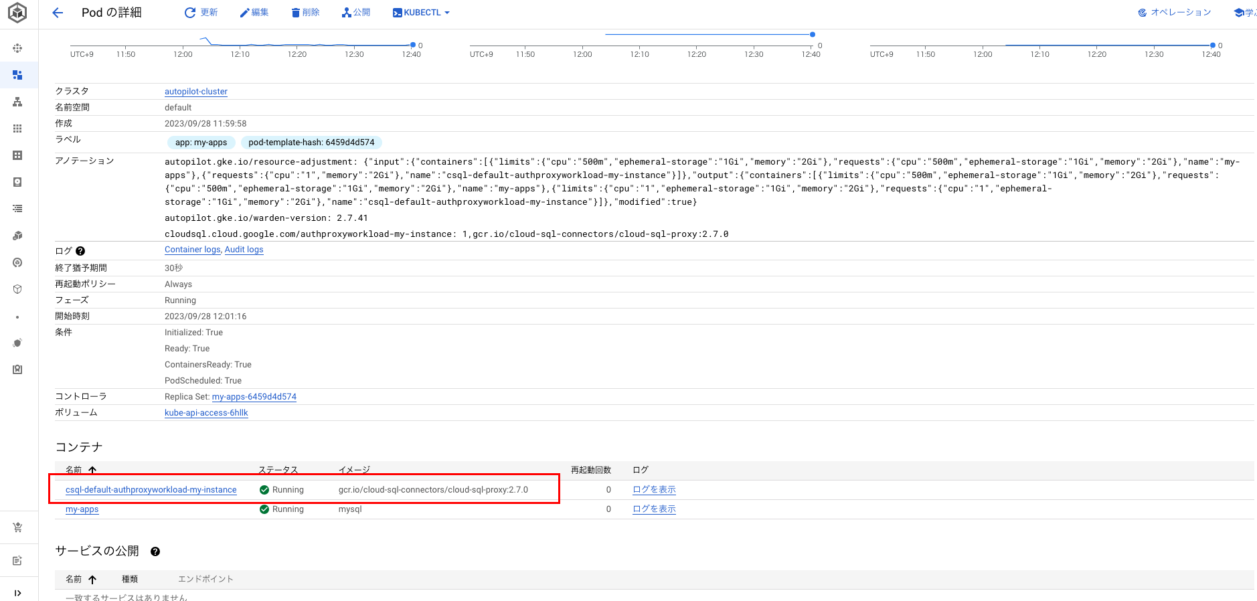Click the app: my-apps label chip
This screenshot has width=1257, height=601.
click(x=201, y=143)
